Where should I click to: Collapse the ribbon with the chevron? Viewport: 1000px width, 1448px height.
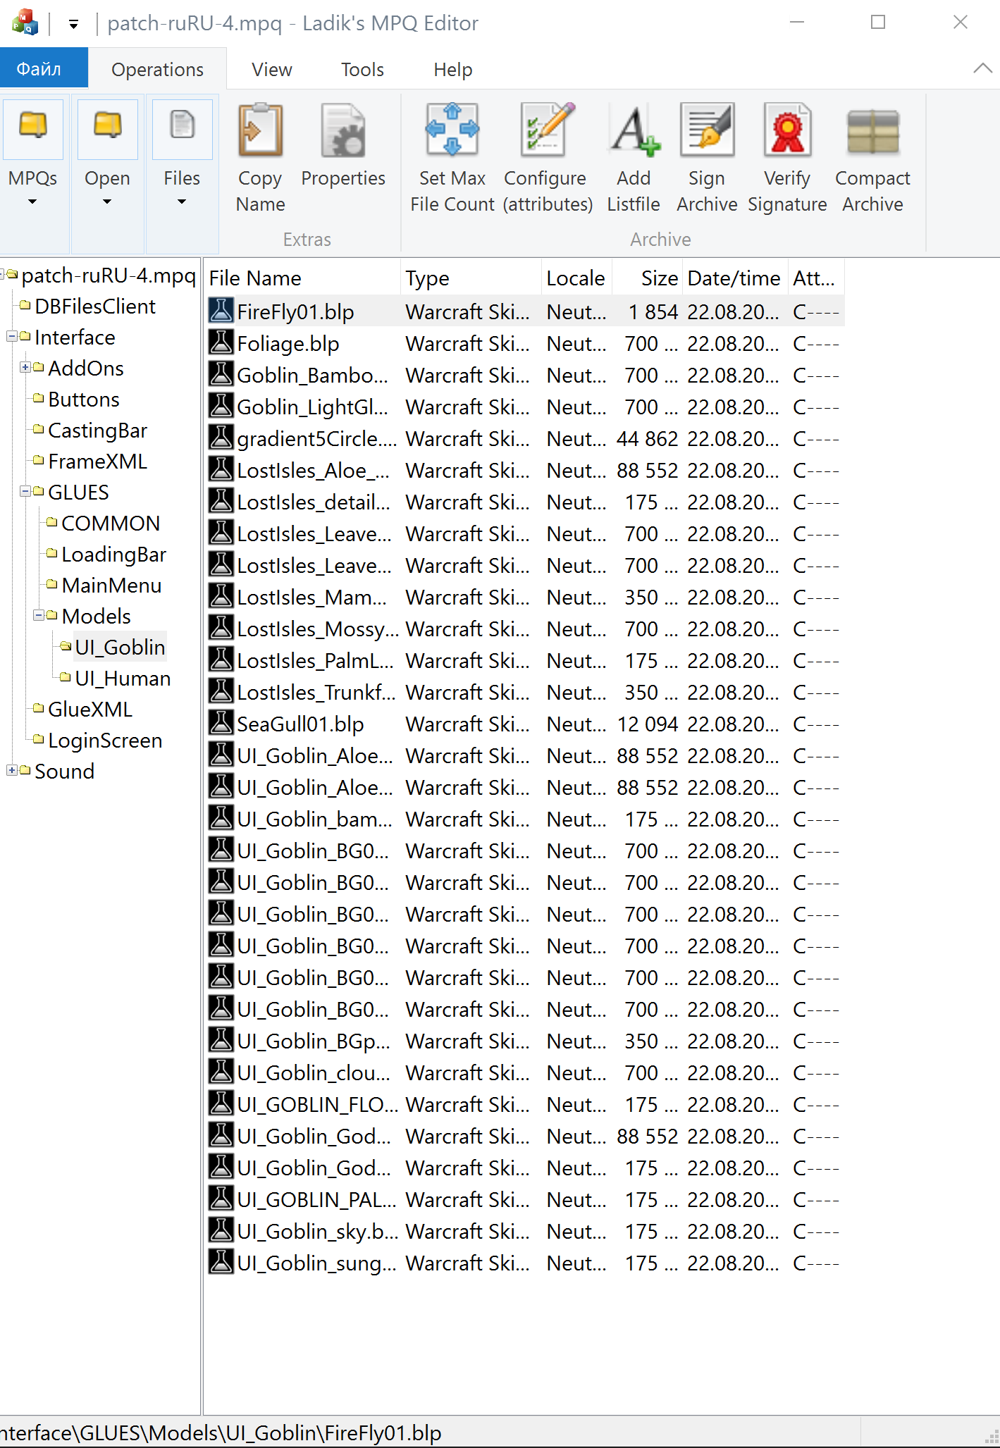point(982,68)
